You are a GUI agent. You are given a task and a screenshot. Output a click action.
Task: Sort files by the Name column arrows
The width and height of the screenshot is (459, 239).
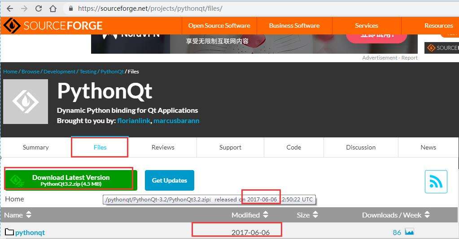(29, 215)
